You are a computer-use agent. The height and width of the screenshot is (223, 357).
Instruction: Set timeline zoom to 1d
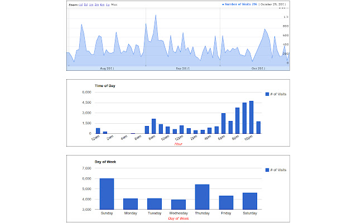[81, 4]
